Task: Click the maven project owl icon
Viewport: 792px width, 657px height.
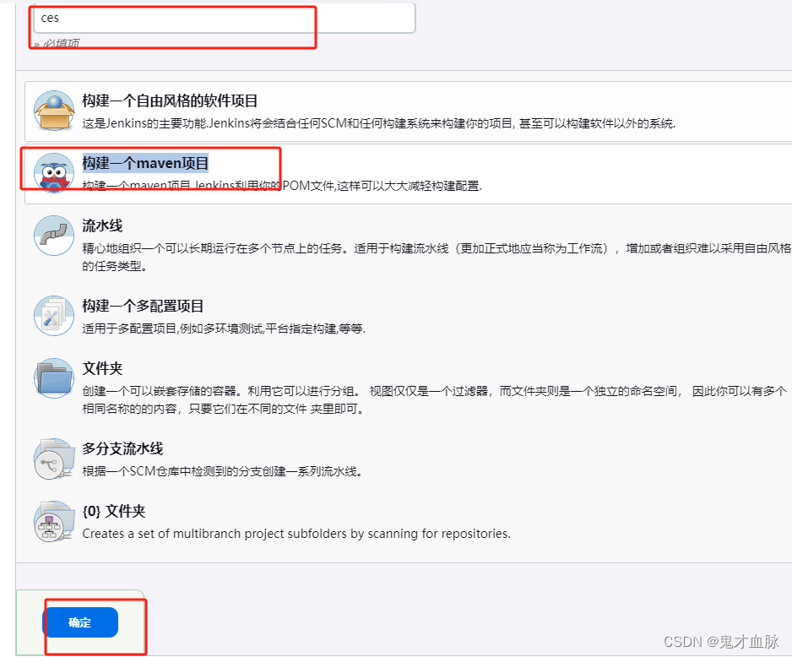Action: tap(54, 173)
